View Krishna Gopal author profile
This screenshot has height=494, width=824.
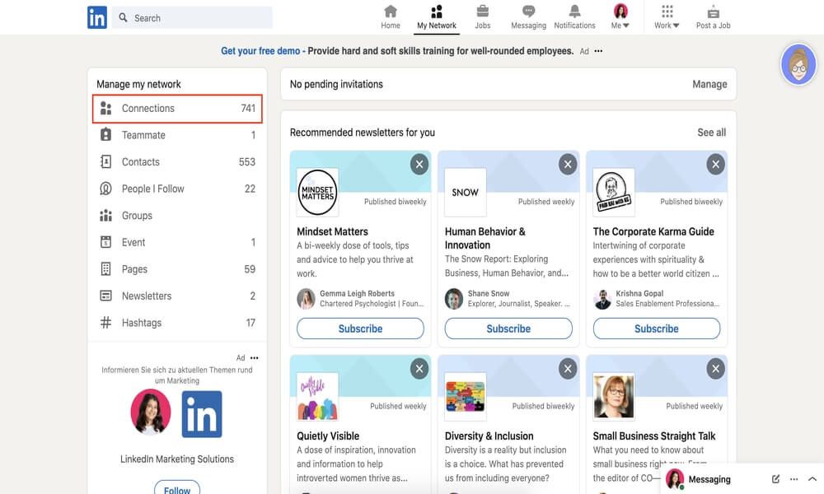[657, 298]
